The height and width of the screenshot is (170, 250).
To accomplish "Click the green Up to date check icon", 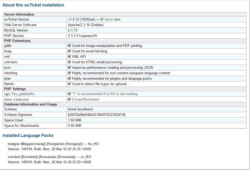I will (102, 19).
